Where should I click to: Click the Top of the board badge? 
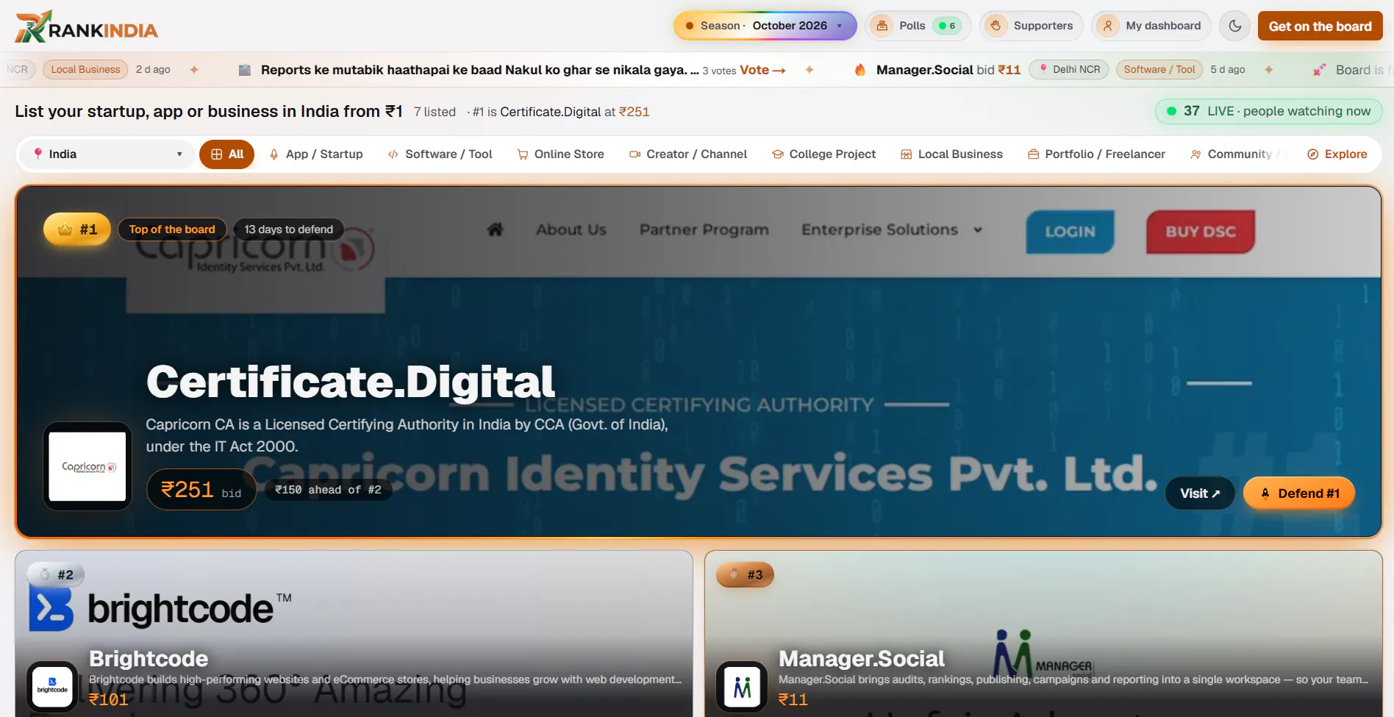tap(172, 229)
